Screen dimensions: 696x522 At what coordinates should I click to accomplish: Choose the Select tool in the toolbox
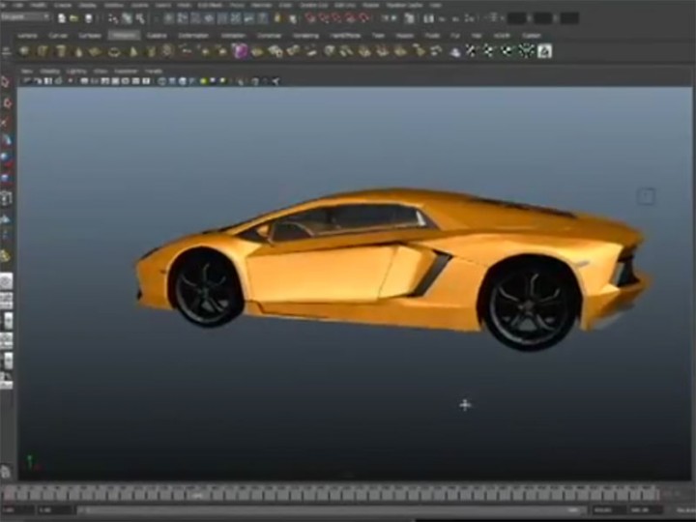click(6, 82)
